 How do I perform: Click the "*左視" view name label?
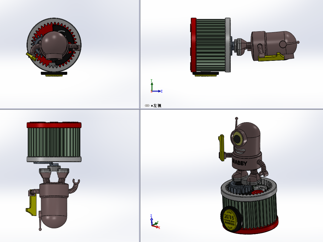click(156, 106)
